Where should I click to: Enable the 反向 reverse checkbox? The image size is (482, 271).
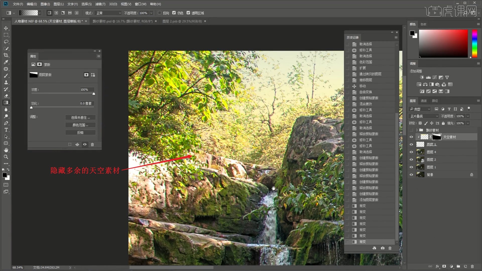(160, 13)
